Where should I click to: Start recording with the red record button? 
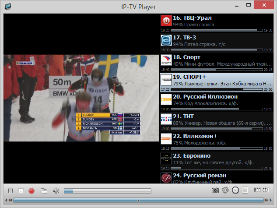(x=32, y=191)
